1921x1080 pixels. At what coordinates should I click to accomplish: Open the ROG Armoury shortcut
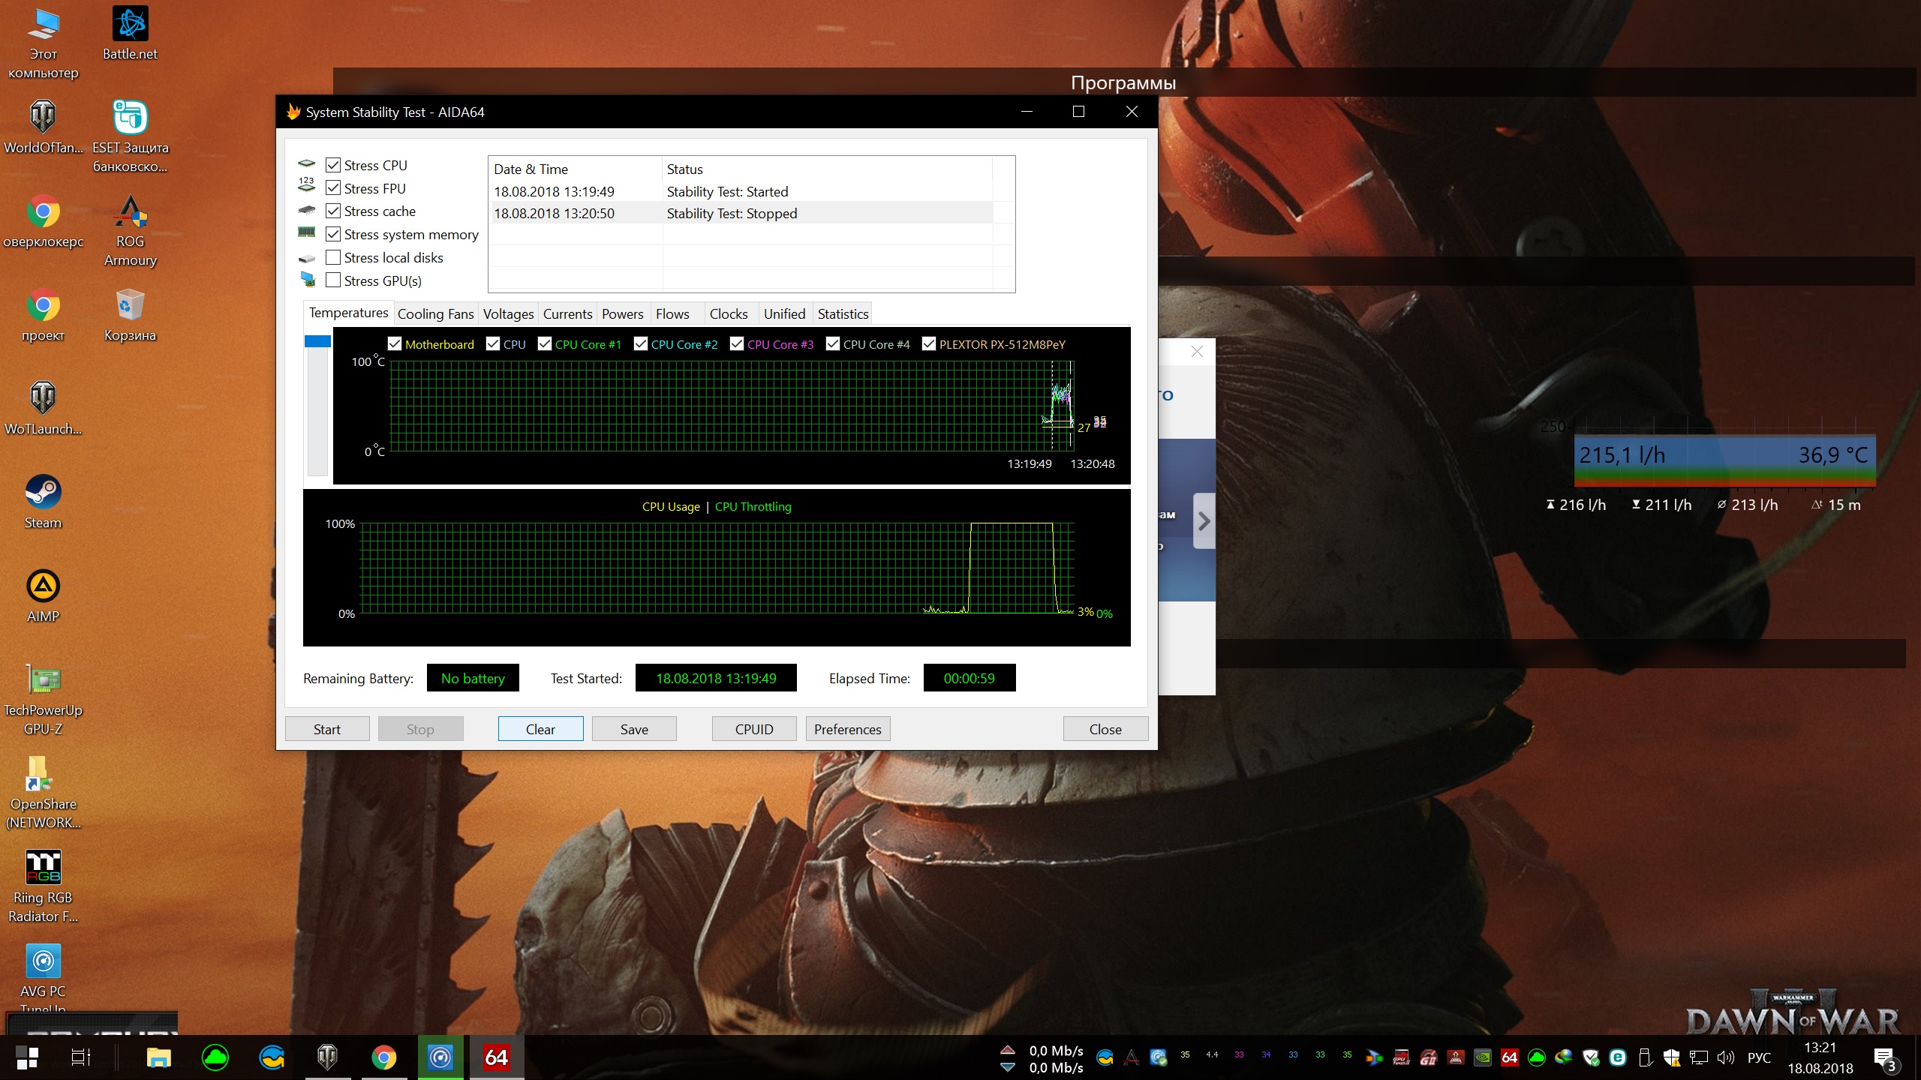point(130,212)
